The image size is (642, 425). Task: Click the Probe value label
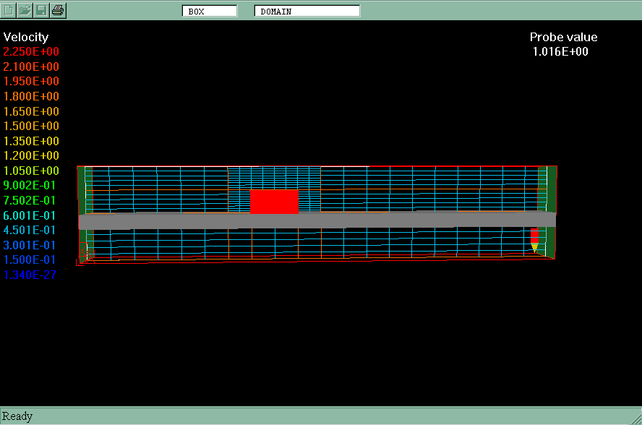pyautogui.click(x=563, y=38)
